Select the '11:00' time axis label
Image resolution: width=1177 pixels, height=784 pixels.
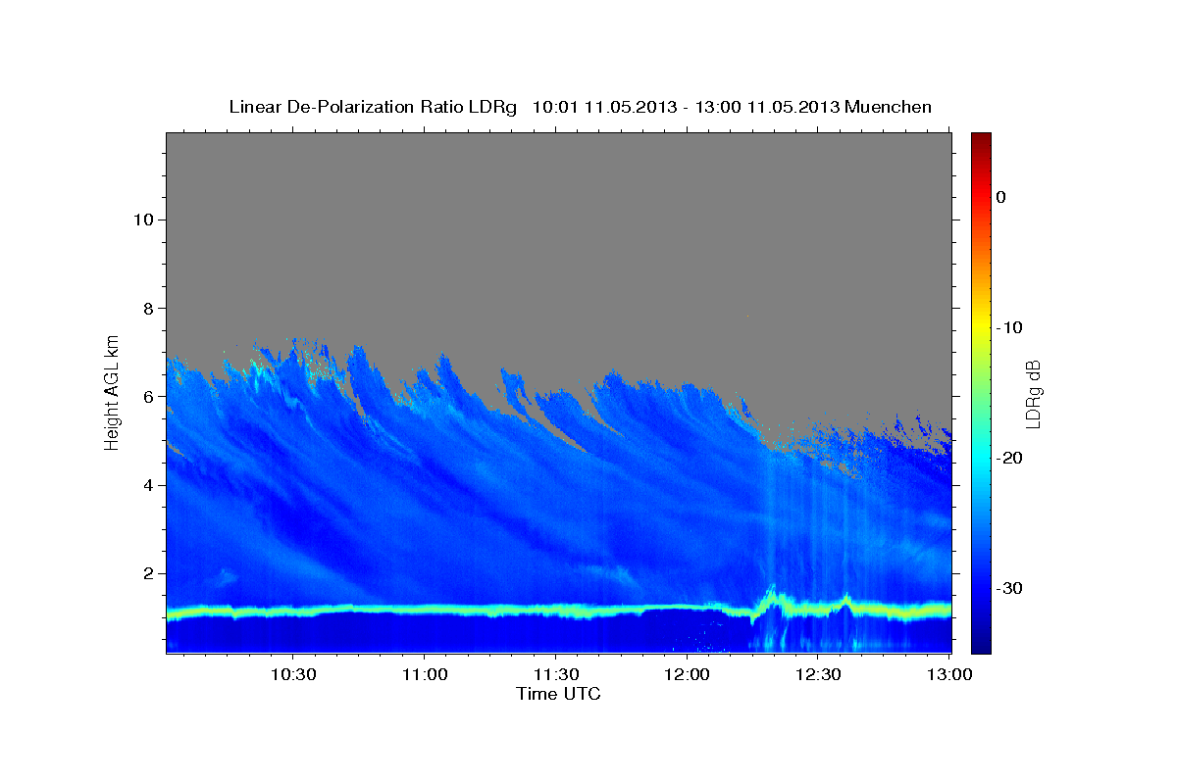(x=425, y=674)
